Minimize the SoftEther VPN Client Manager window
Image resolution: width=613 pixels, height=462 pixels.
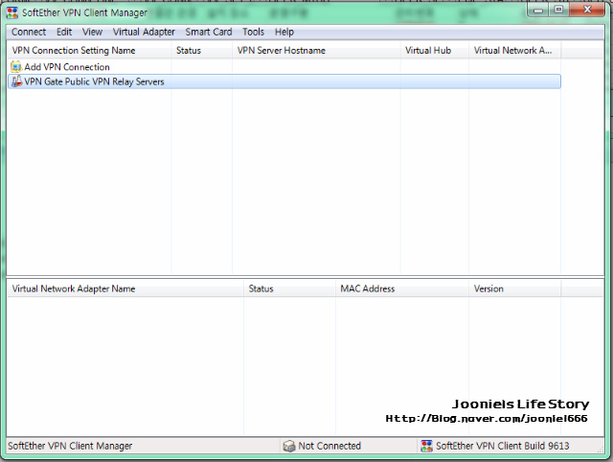click(538, 10)
